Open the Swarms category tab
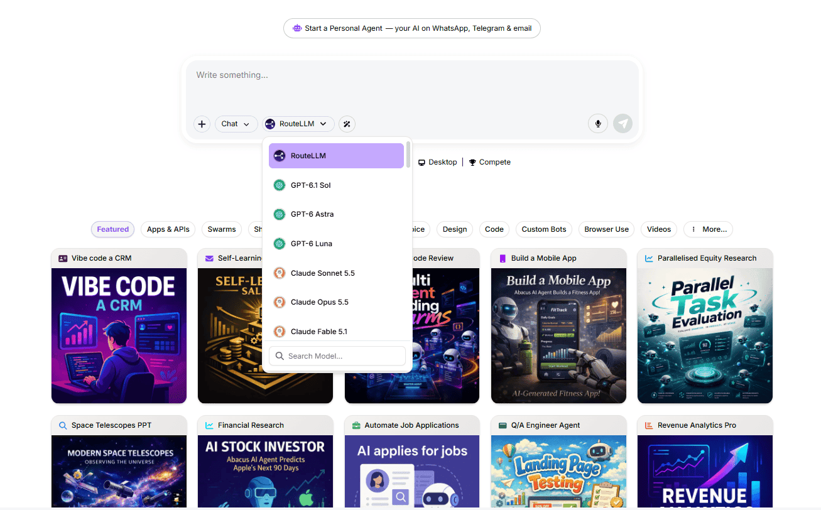Screen dimensions: 821x510 222,229
